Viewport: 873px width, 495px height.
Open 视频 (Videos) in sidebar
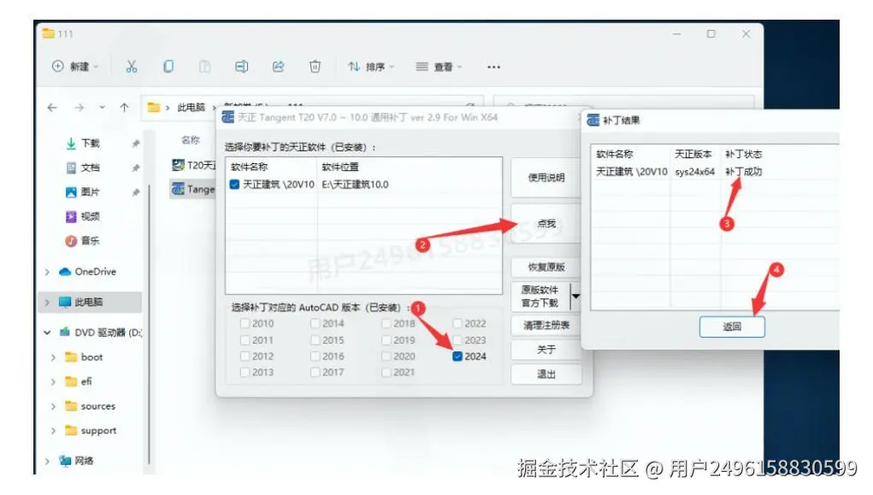[x=90, y=216]
